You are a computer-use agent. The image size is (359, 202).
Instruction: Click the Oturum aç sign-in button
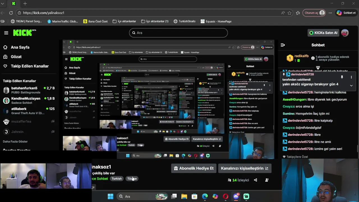(x=314, y=13)
